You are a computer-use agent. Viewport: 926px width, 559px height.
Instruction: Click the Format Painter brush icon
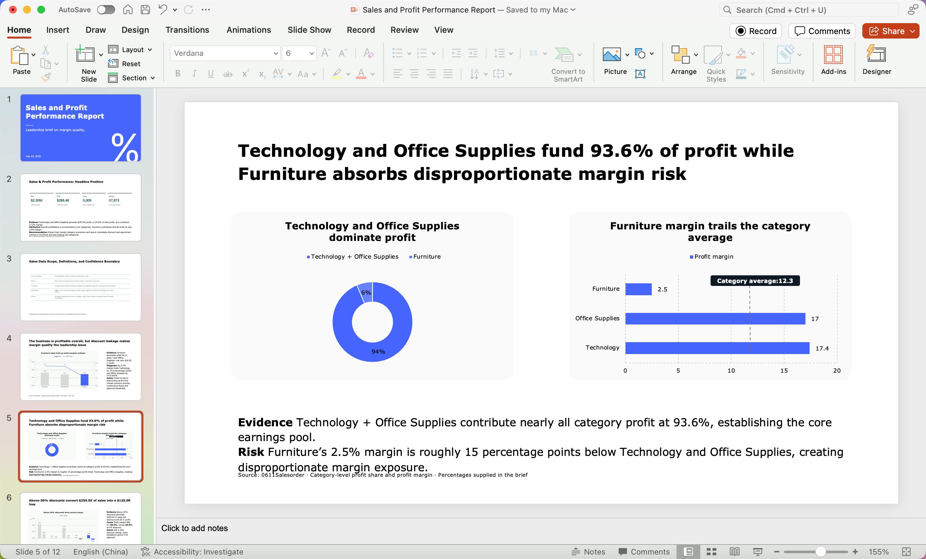click(x=45, y=77)
